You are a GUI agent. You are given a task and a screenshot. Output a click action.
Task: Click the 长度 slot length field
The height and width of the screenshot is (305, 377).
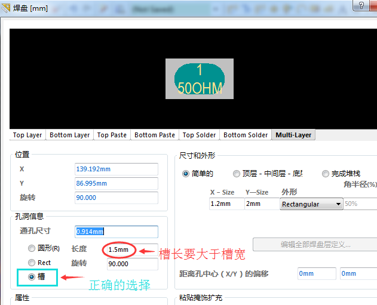point(132,248)
